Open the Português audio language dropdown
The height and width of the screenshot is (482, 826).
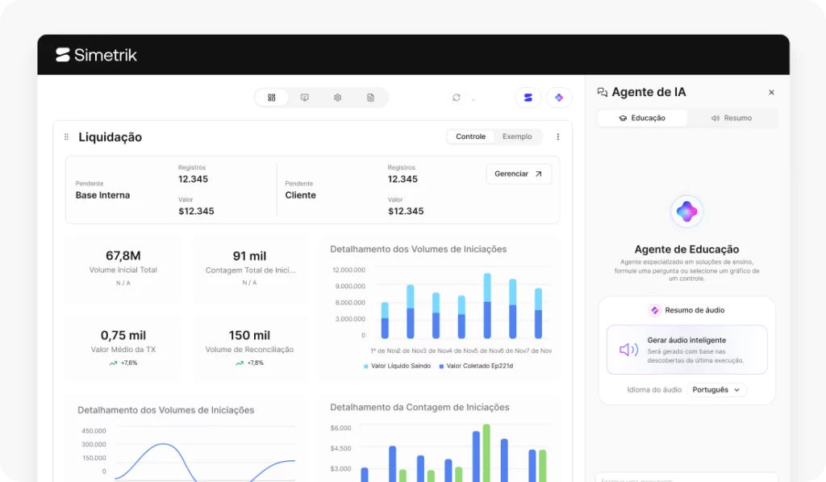pos(716,390)
